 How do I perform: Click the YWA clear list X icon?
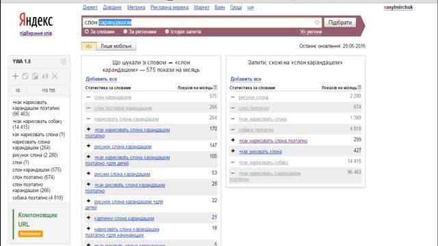[x=55, y=76]
